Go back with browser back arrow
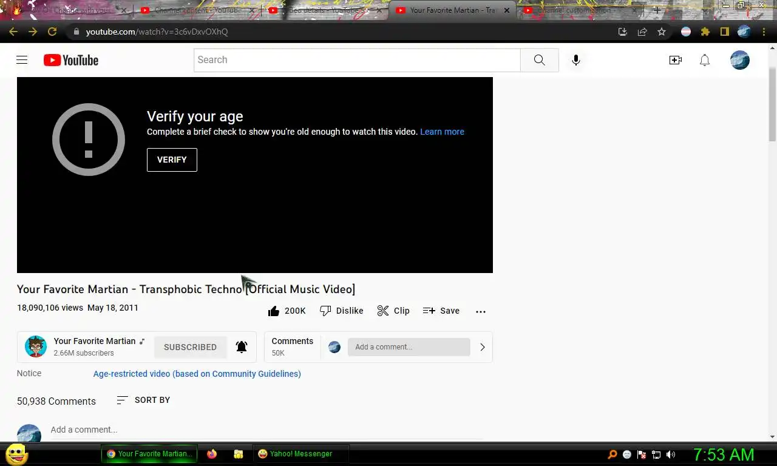Image resolution: width=777 pixels, height=466 pixels. coord(13,32)
